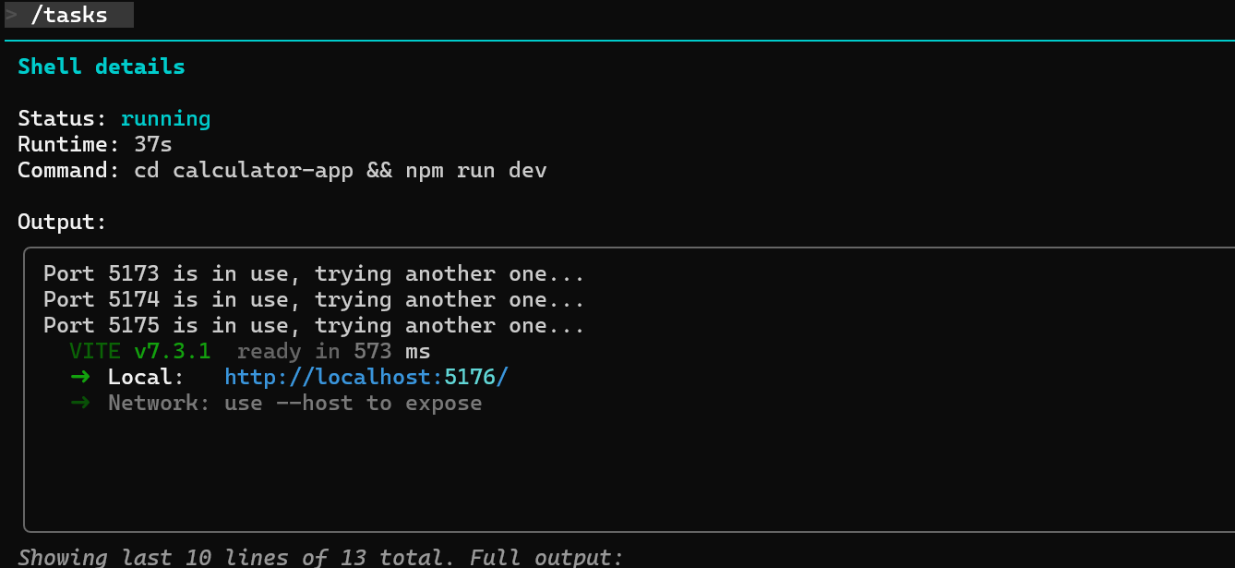Click the prompt chevron before /tasks
1235x568 pixels.
pos(11,15)
